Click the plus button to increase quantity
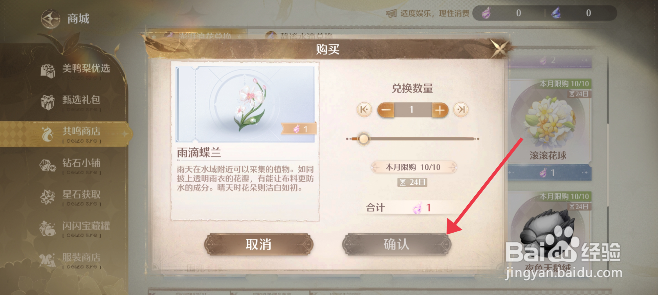658x295 pixels. [440, 110]
